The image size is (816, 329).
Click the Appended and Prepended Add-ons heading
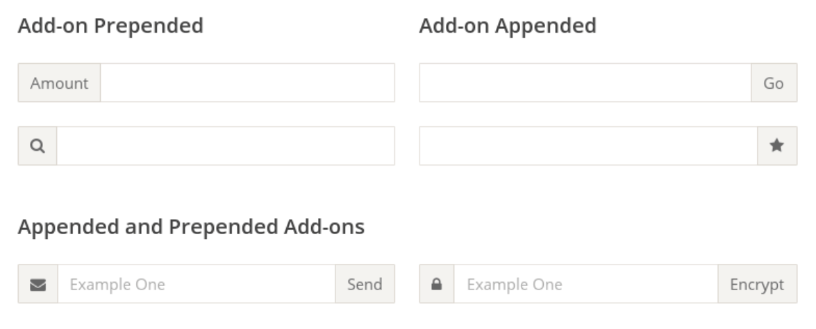coord(191,227)
